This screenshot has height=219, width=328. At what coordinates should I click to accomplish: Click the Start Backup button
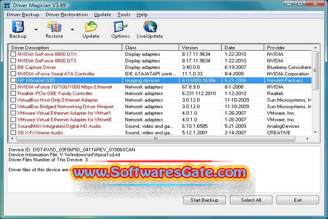coord(205,200)
